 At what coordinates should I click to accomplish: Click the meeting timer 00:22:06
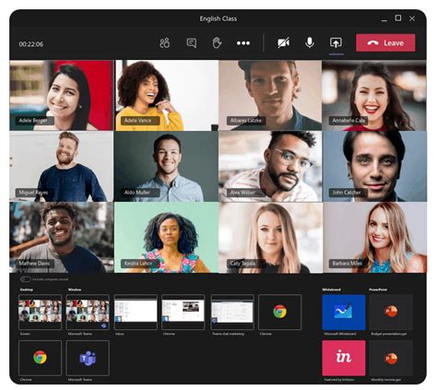[x=31, y=44]
